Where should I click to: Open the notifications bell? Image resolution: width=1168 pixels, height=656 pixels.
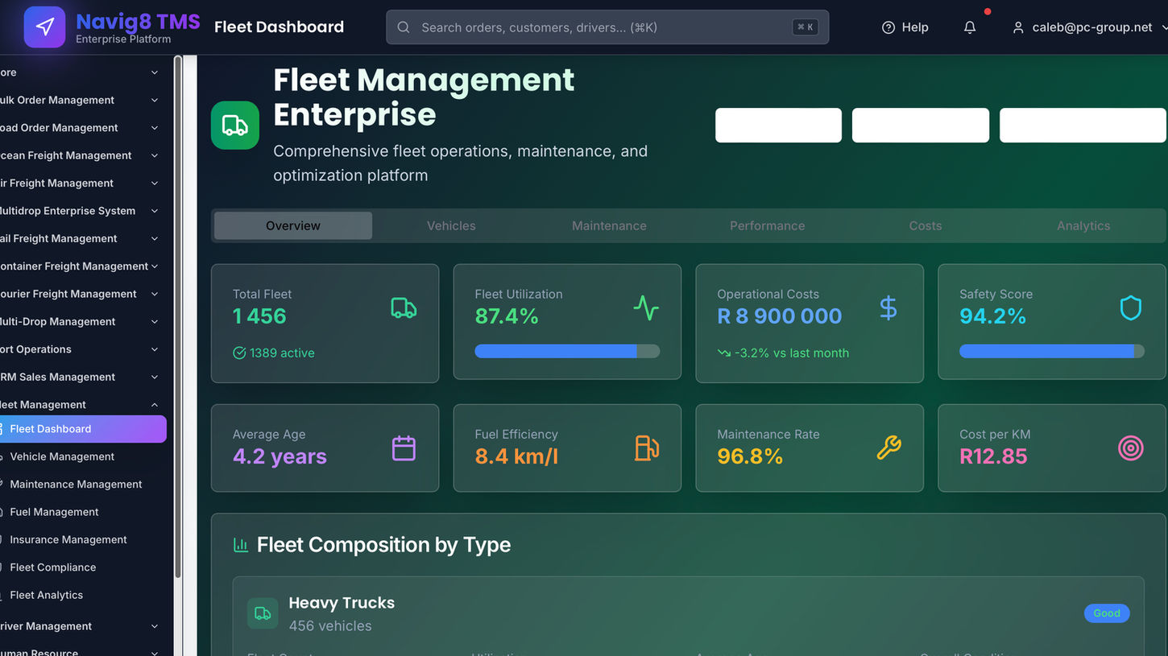tap(970, 27)
